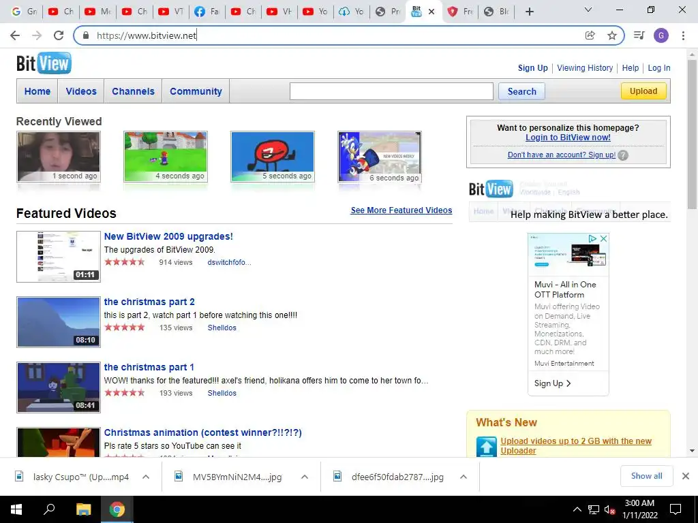The height and width of the screenshot is (523, 698).
Task: Bookmark this page with the star icon
Action: (x=612, y=35)
